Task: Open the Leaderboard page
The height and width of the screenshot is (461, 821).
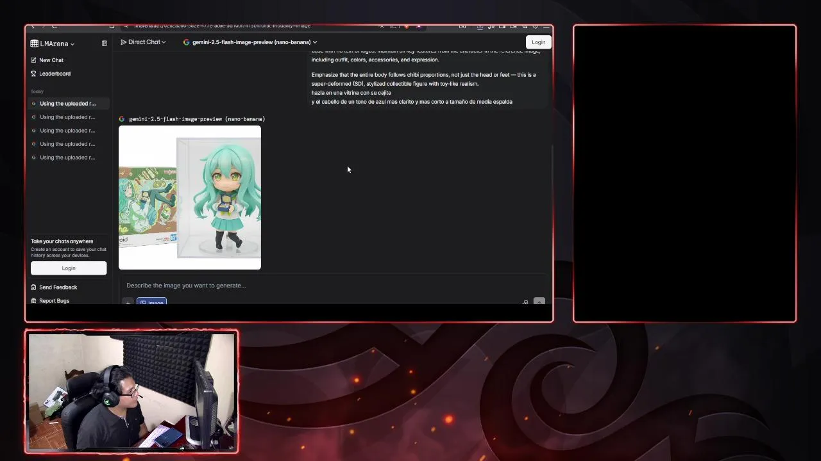Action: click(55, 74)
